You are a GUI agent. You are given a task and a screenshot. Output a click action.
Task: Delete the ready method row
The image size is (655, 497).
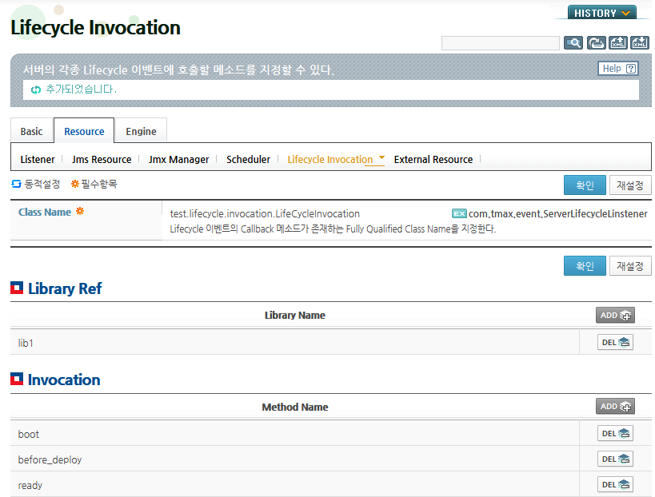(615, 484)
